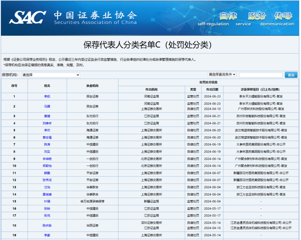Open the name link 张铁
The image size is (301, 240).
point(47,209)
